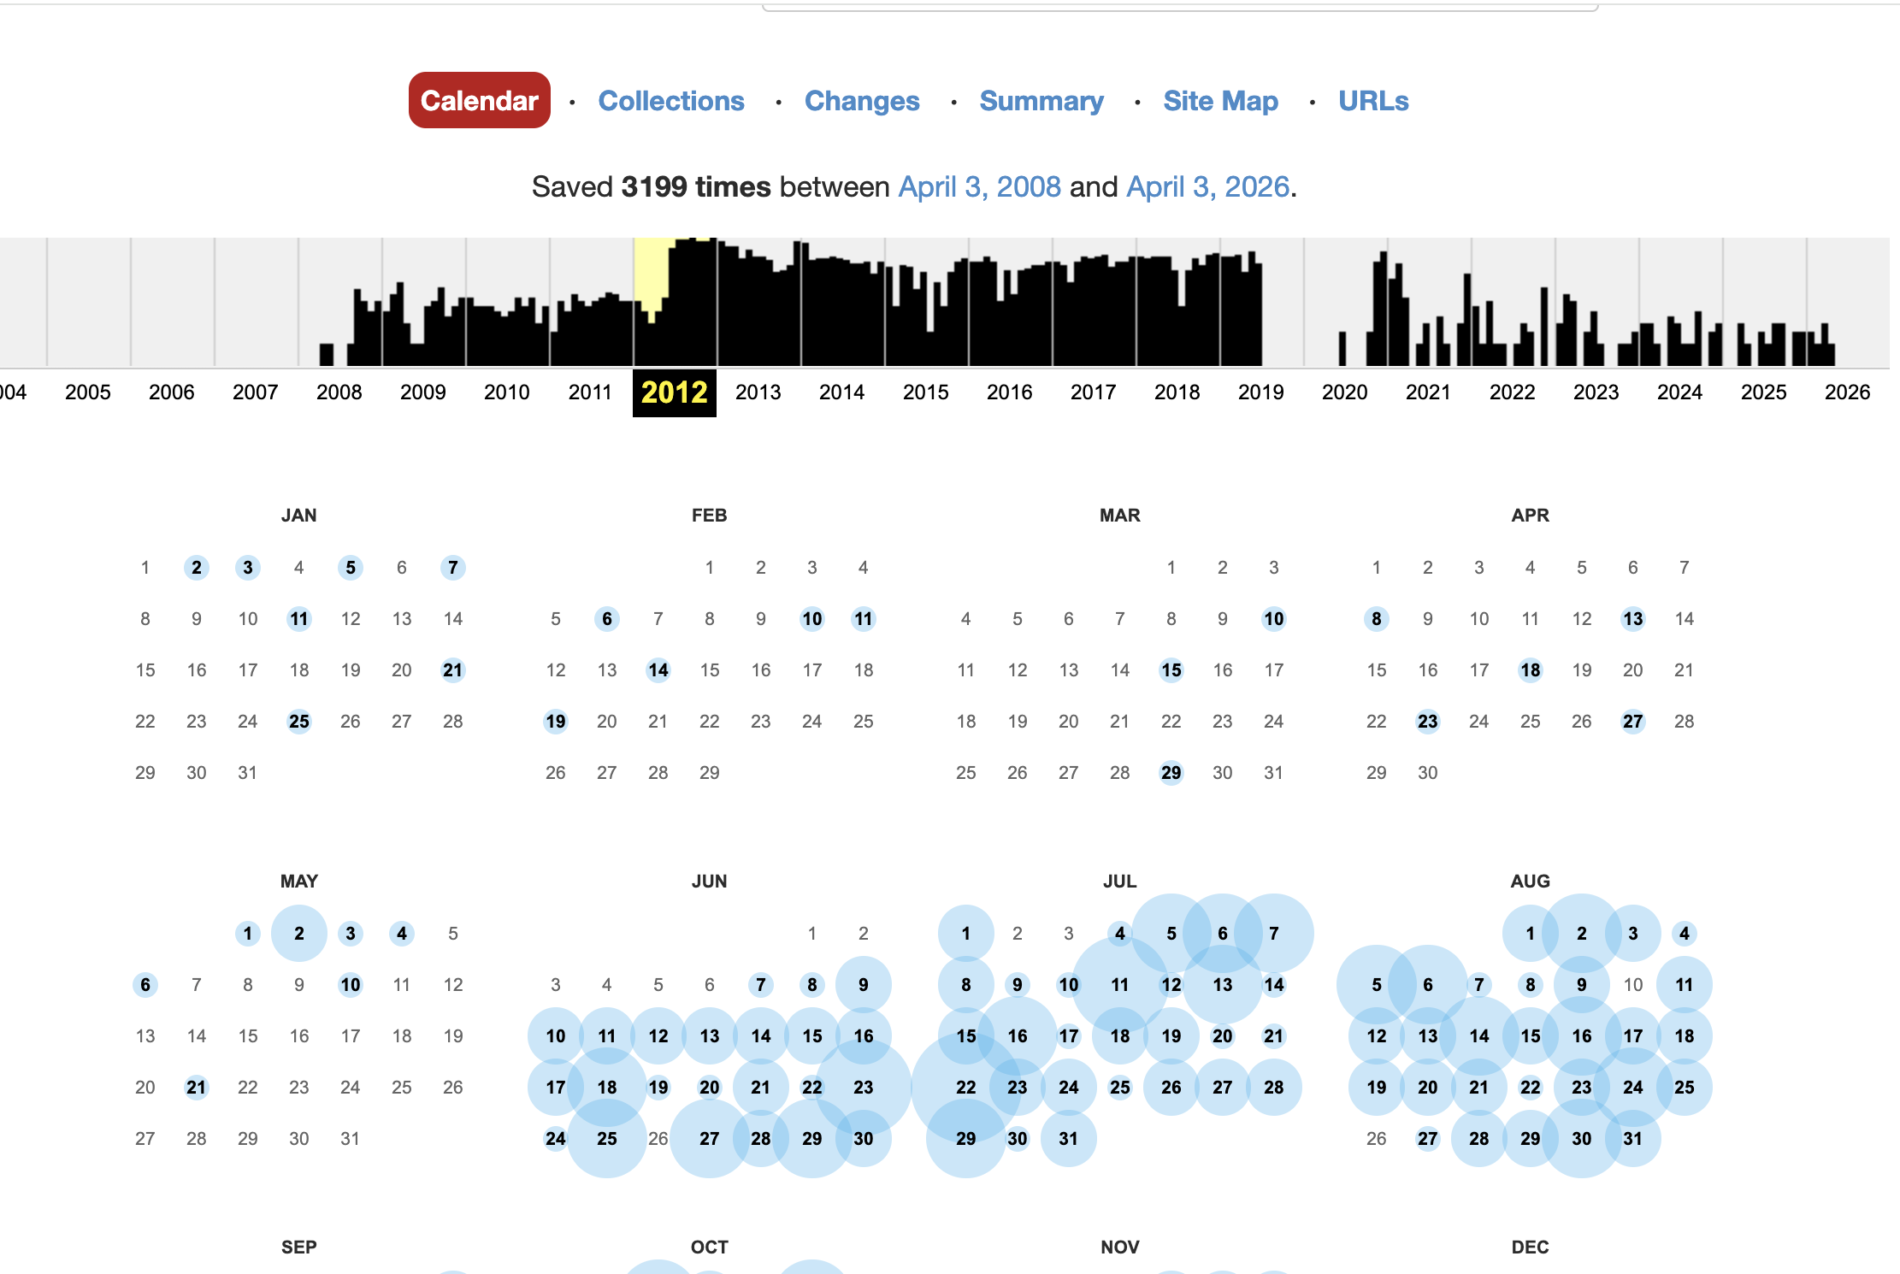Select year 2025 in the timeline
Viewport: 1900px width, 1274px height.
click(1764, 392)
